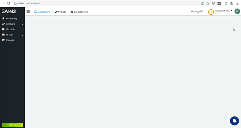Open the Trần Minh Hải account dropdown
The height and width of the screenshot is (128, 241).
pos(224,11)
